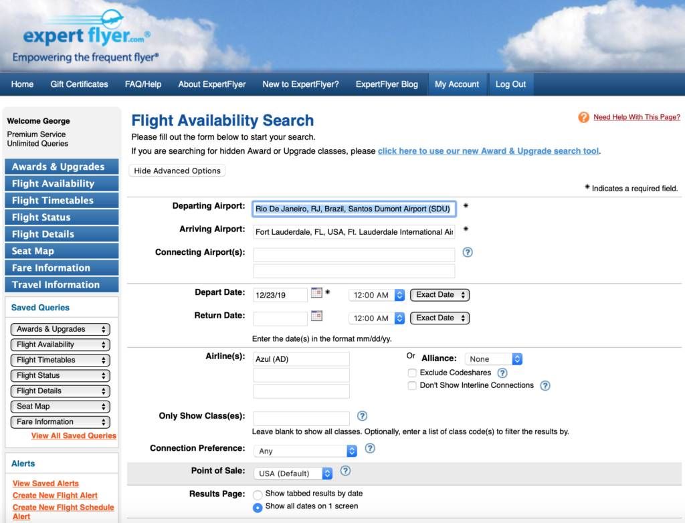Open Gift Certificates page
Viewport: 685px width, 523px height.
pyautogui.click(x=79, y=84)
